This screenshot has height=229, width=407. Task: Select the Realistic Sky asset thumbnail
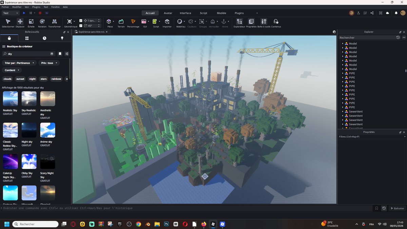[10, 99]
